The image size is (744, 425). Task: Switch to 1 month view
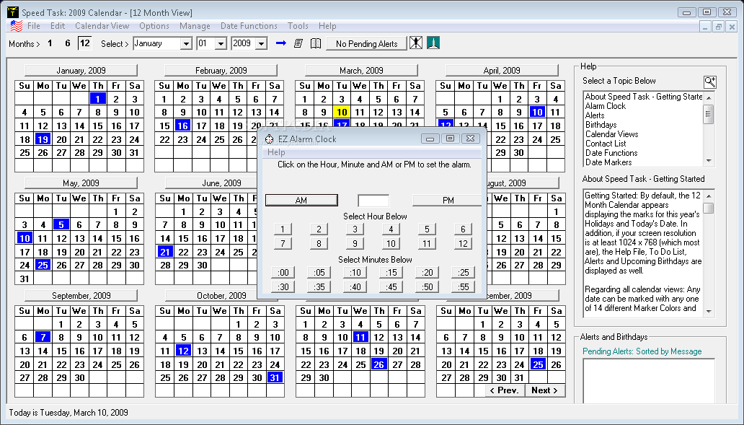pyautogui.click(x=50, y=43)
